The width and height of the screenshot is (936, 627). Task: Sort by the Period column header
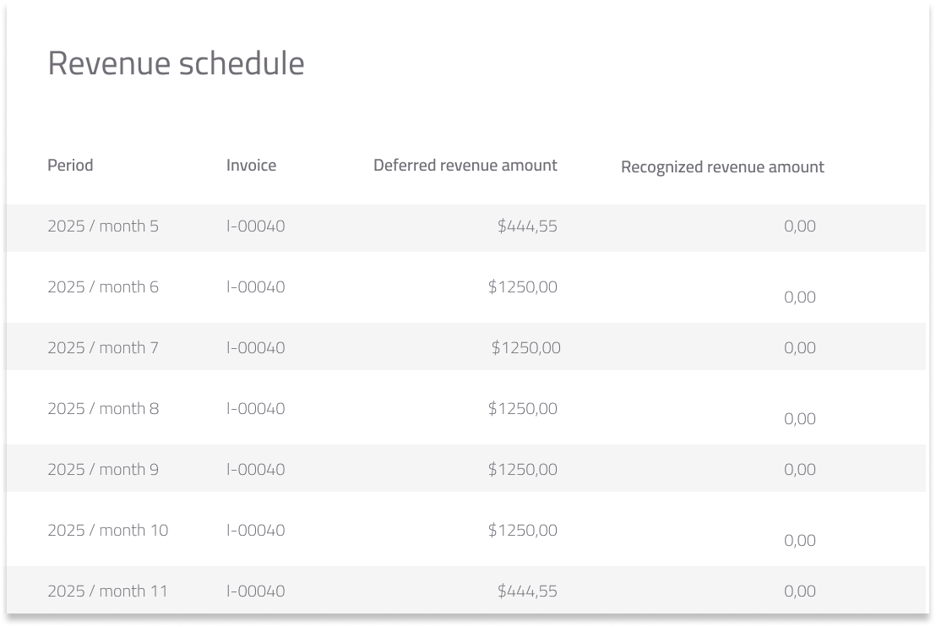pyautogui.click(x=70, y=165)
